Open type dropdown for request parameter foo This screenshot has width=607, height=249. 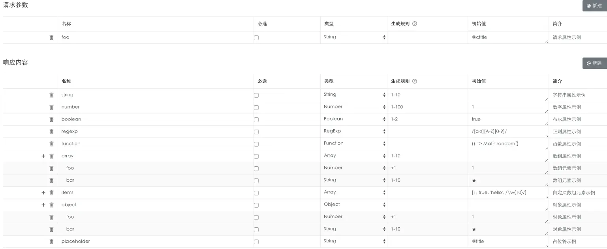click(x=354, y=37)
